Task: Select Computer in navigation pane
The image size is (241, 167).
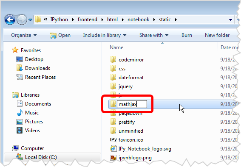Action: pos(32,148)
